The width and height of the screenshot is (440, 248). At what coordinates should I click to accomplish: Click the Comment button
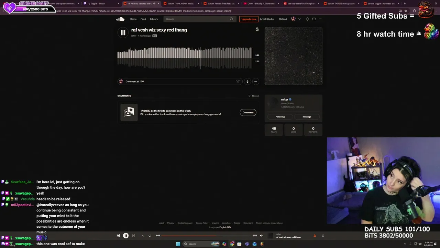248,112
